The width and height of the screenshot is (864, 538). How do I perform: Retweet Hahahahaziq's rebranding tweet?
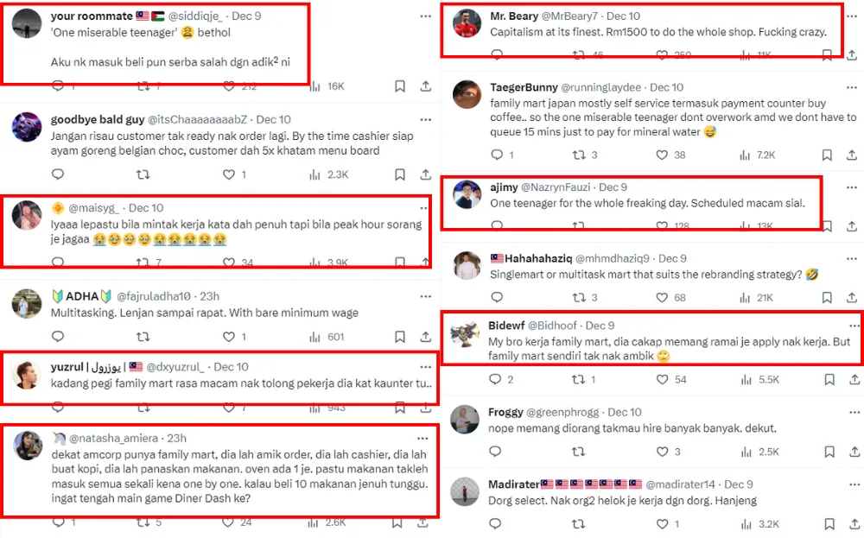577,298
